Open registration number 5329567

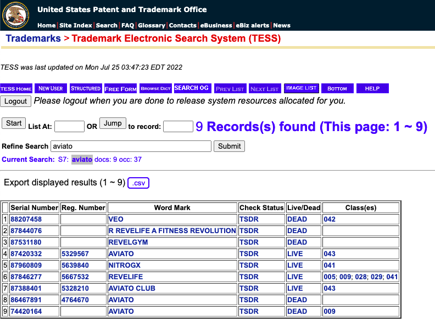(x=75, y=254)
